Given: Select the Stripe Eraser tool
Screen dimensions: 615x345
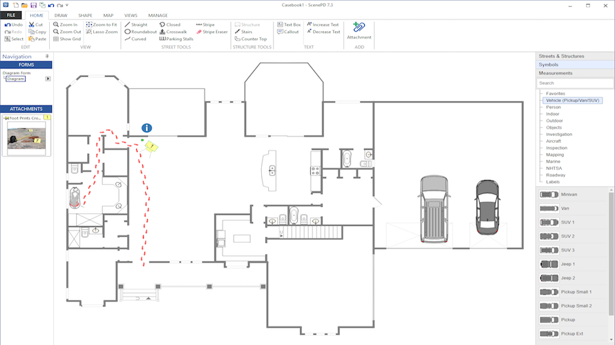Looking at the screenshot, I should click(x=212, y=32).
